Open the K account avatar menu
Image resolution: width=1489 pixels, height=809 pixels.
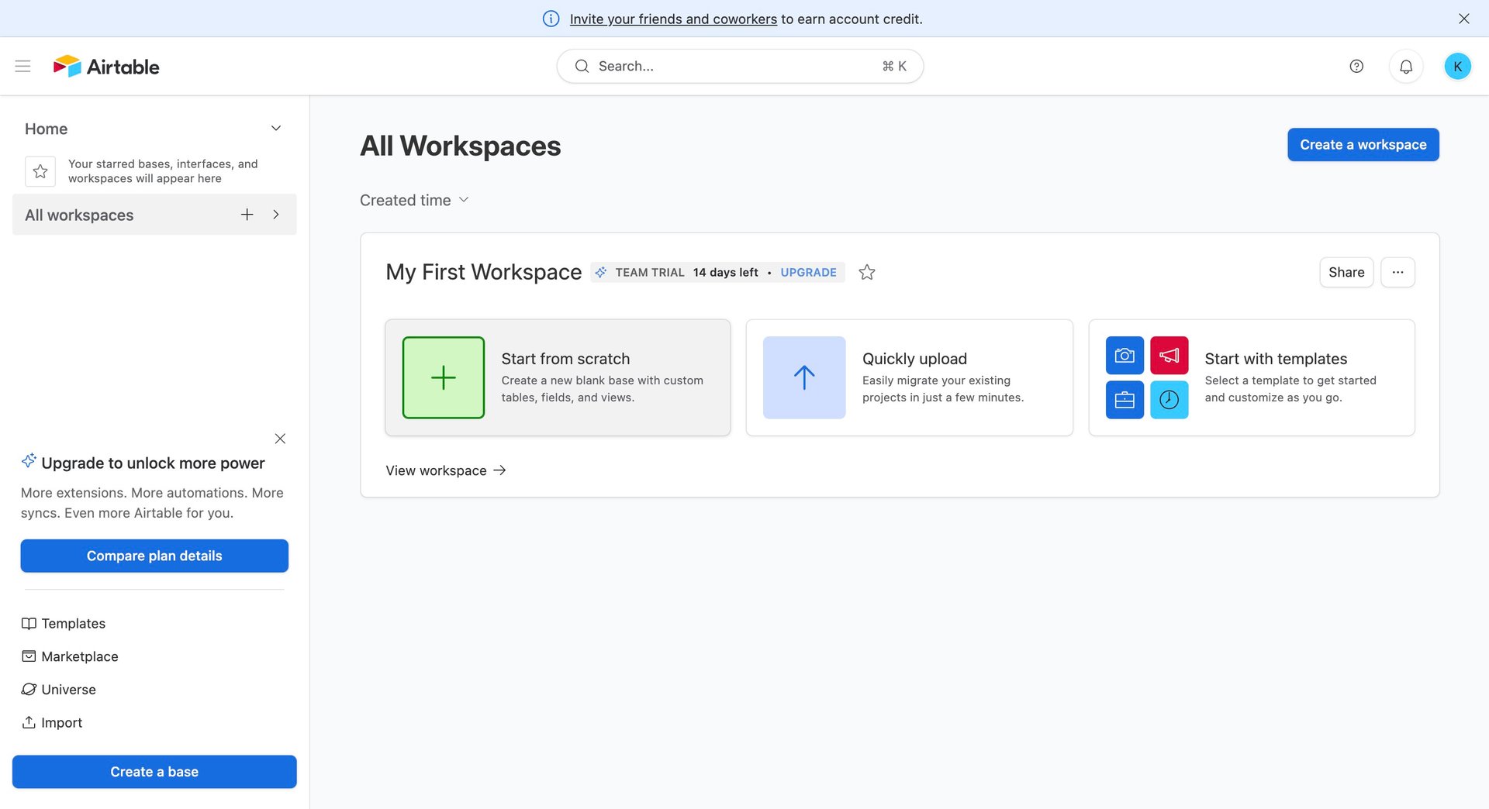[x=1458, y=67]
